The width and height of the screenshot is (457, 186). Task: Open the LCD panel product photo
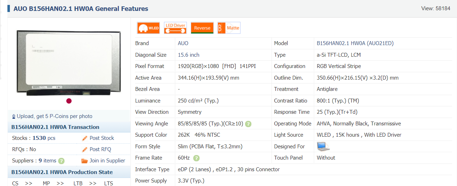(x=69, y=63)
